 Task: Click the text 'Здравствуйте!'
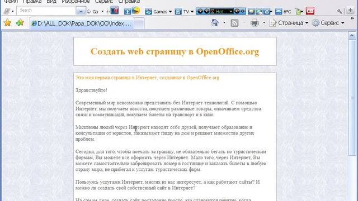point(91,90)
